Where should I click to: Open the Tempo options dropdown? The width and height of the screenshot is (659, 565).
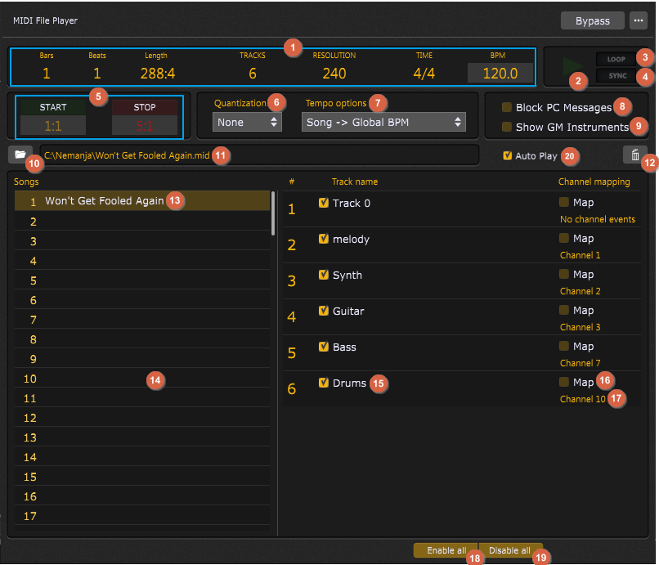(383, 121)
